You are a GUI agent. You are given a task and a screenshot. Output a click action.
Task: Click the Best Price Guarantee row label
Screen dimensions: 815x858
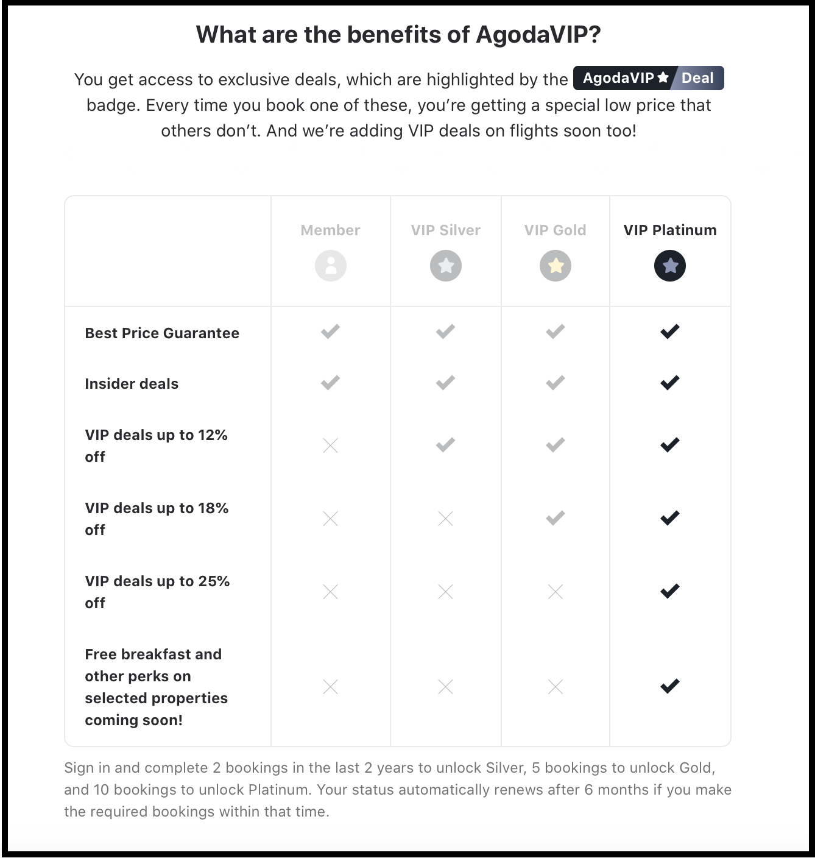point(162,333)
